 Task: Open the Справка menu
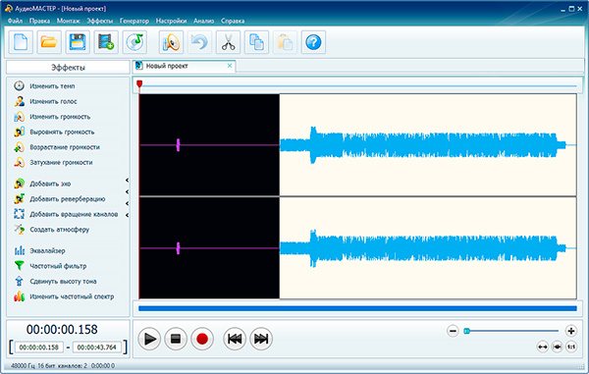coord(233,21)
